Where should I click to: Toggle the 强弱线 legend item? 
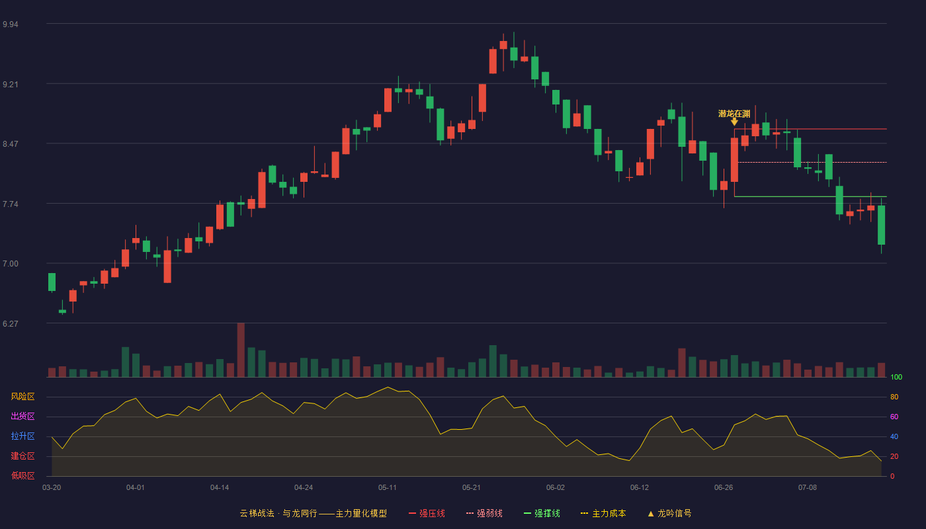pyautogui.click(x=484, y=513)
